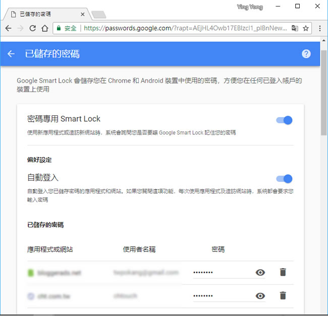
Task: Click the green secure lock icon
Action: (59, 28)
